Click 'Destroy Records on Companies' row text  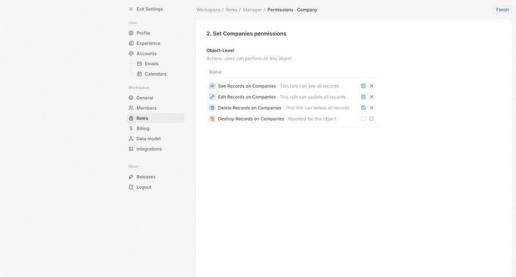[x=251, y=118]
